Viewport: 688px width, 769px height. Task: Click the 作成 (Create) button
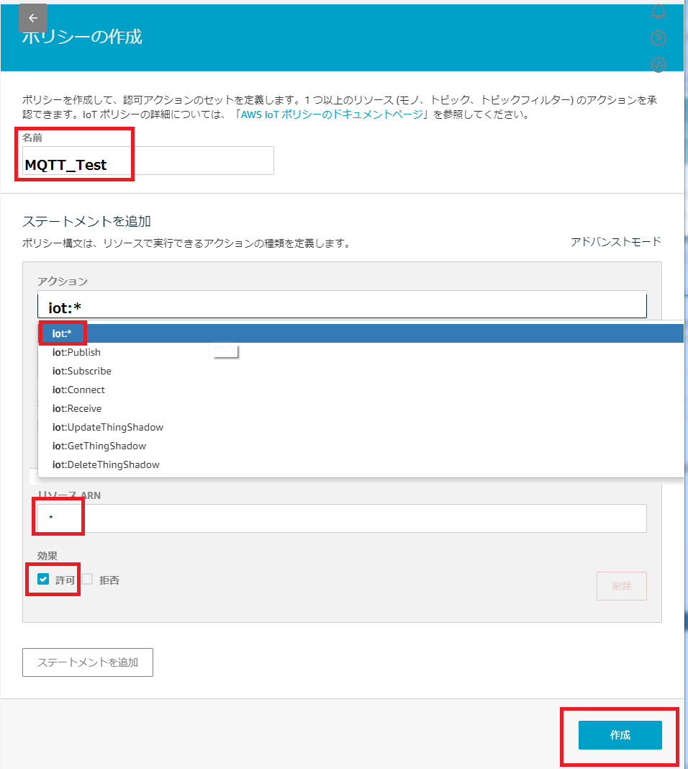[x=620, y=735]
